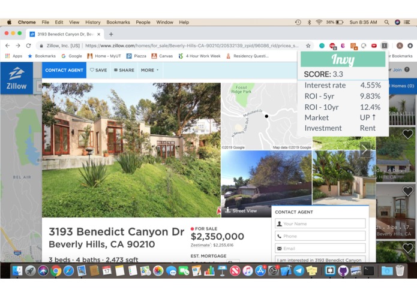Reload the Zillow page
This screenshot has width=417, height=296.
click(28, 46)
